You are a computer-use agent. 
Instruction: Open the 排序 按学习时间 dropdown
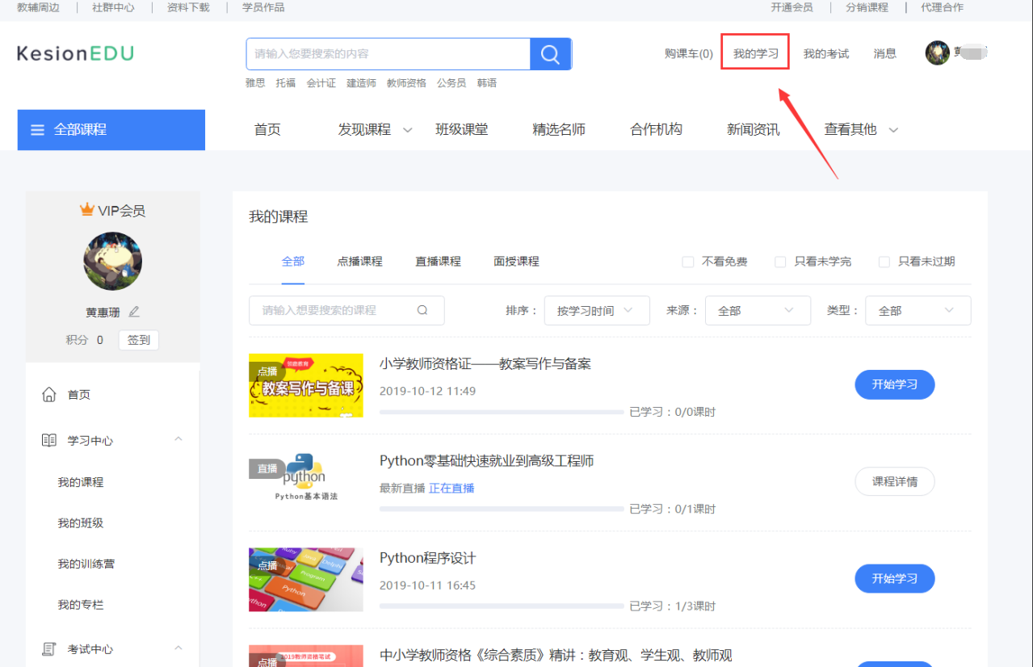coord(597,311)
